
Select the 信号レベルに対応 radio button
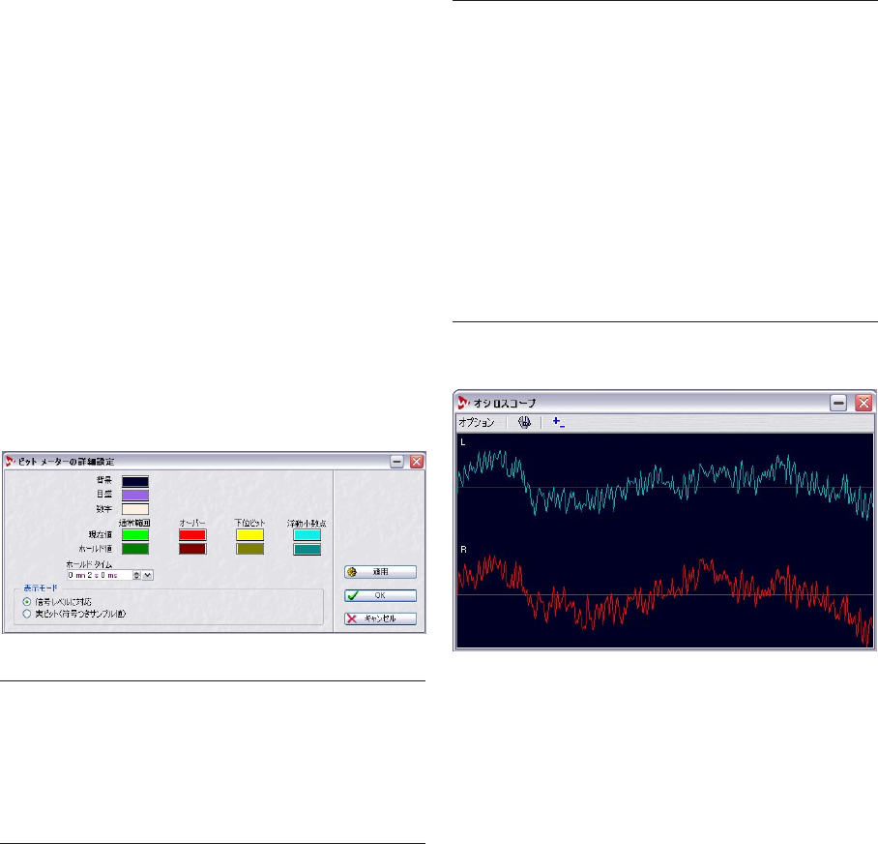(27, 601)
